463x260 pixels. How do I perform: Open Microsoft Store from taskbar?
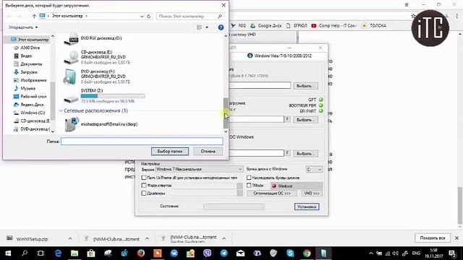[x=91, y=253]
